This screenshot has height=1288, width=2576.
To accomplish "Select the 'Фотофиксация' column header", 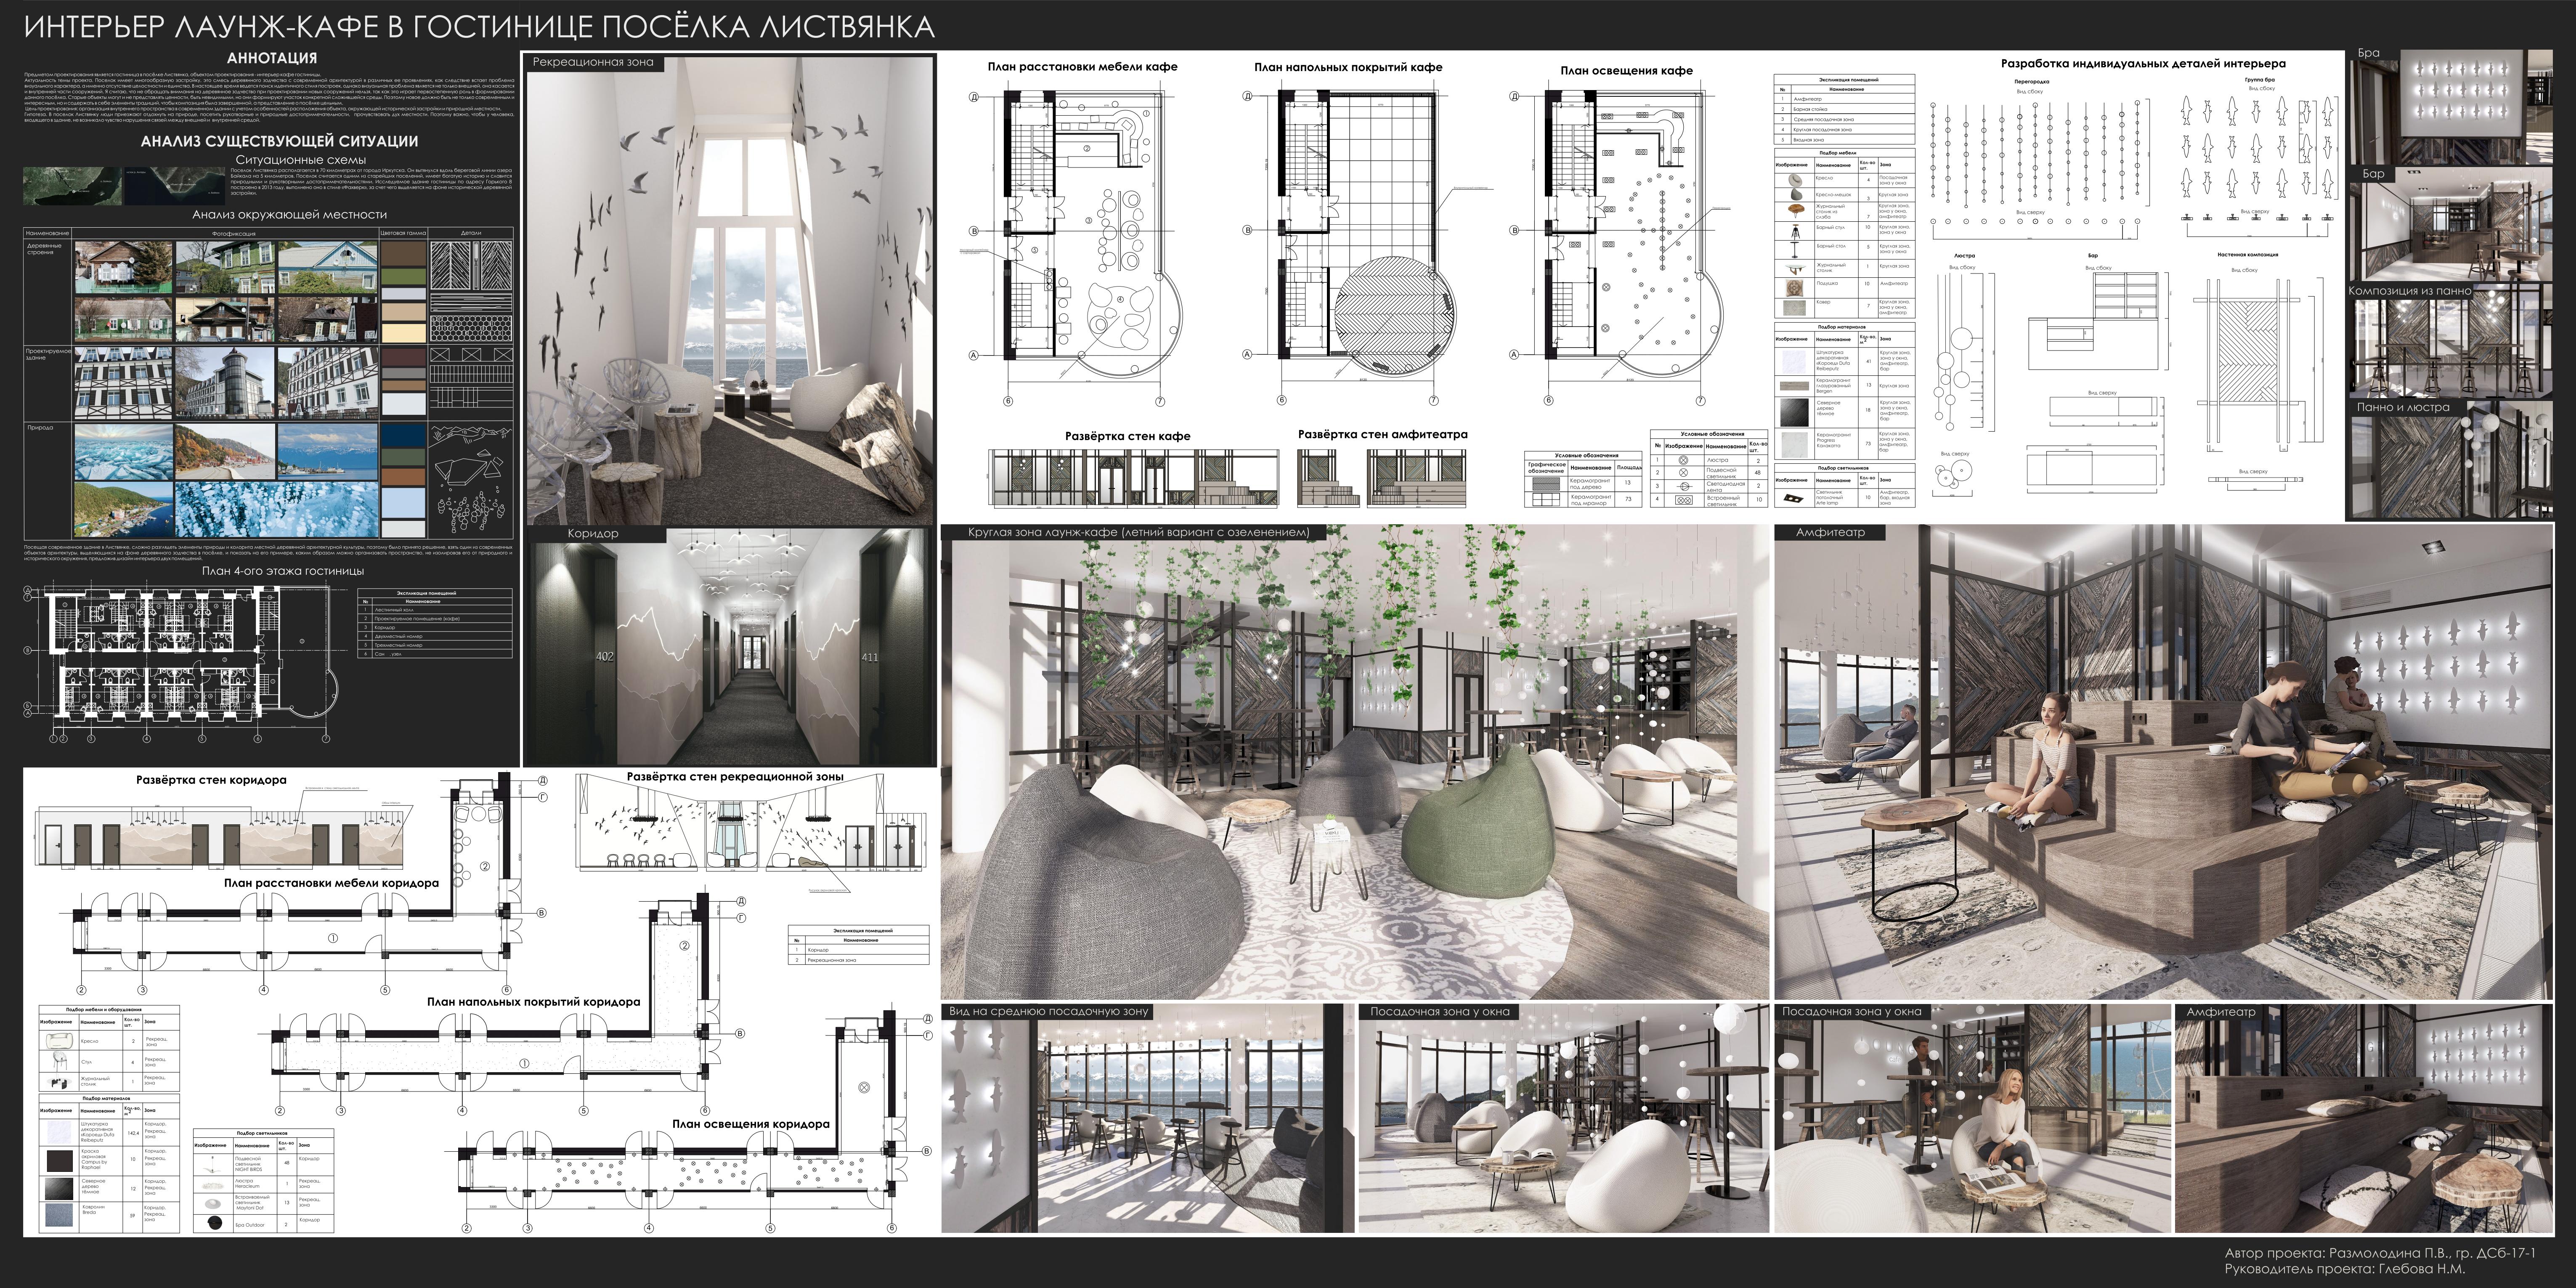I will pyautogui.click(x=234, y=233).
